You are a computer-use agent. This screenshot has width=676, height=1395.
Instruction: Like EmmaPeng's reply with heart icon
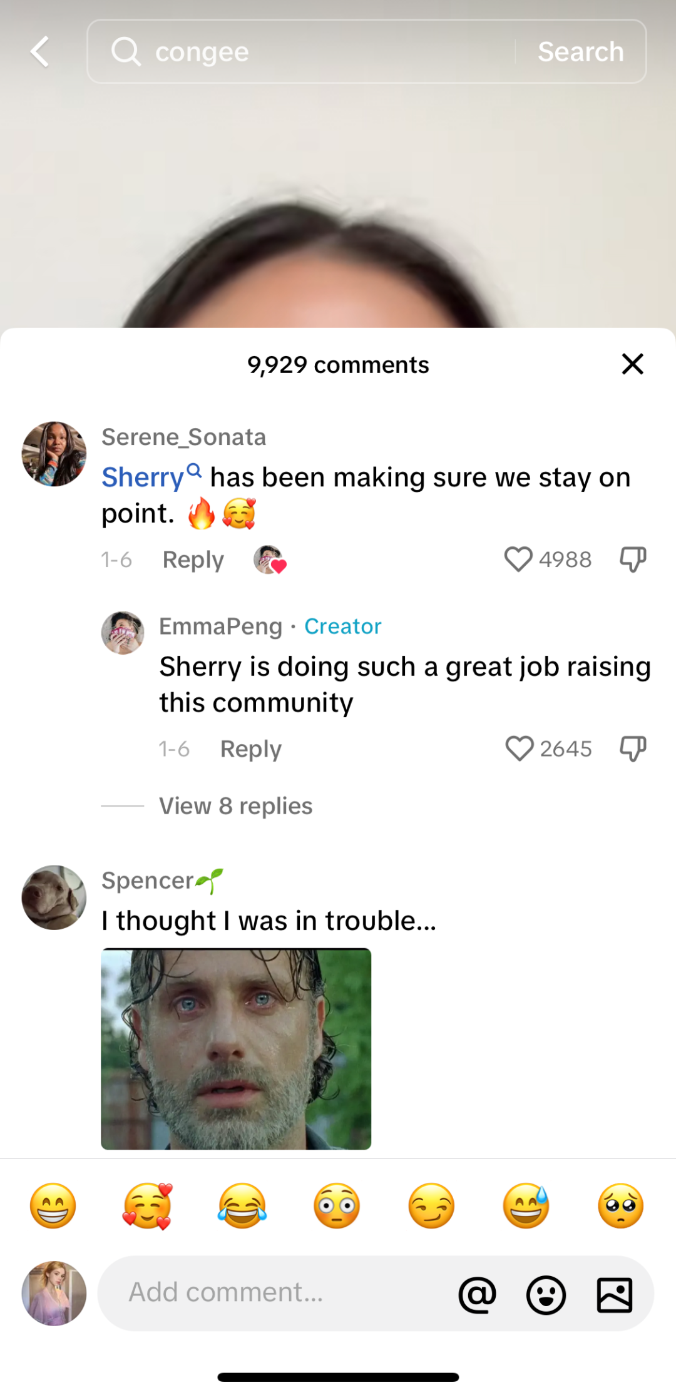click(x=519, y=749)
